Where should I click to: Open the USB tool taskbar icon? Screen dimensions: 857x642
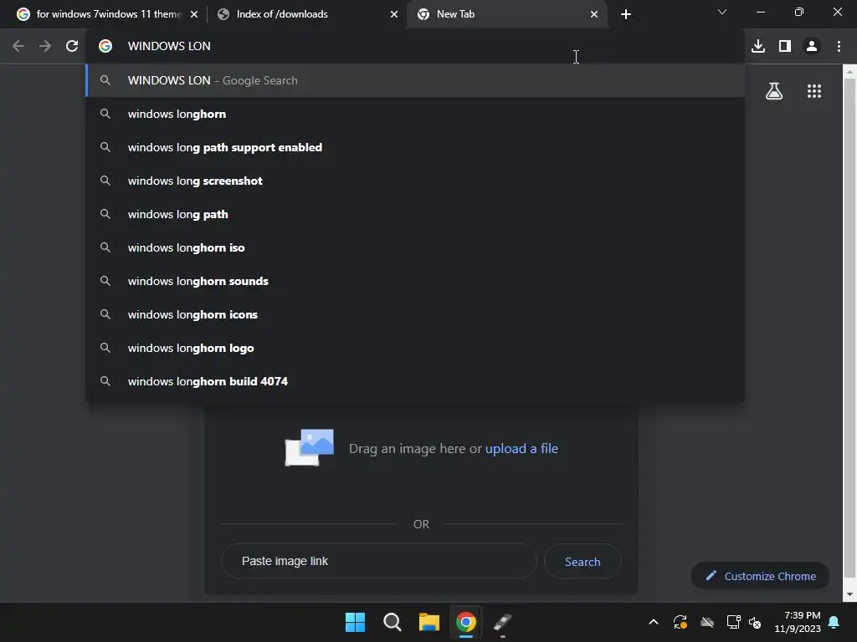[x=503, y=622]
